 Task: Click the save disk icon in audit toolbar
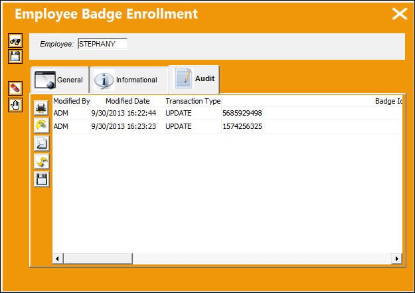click(41, 179)
